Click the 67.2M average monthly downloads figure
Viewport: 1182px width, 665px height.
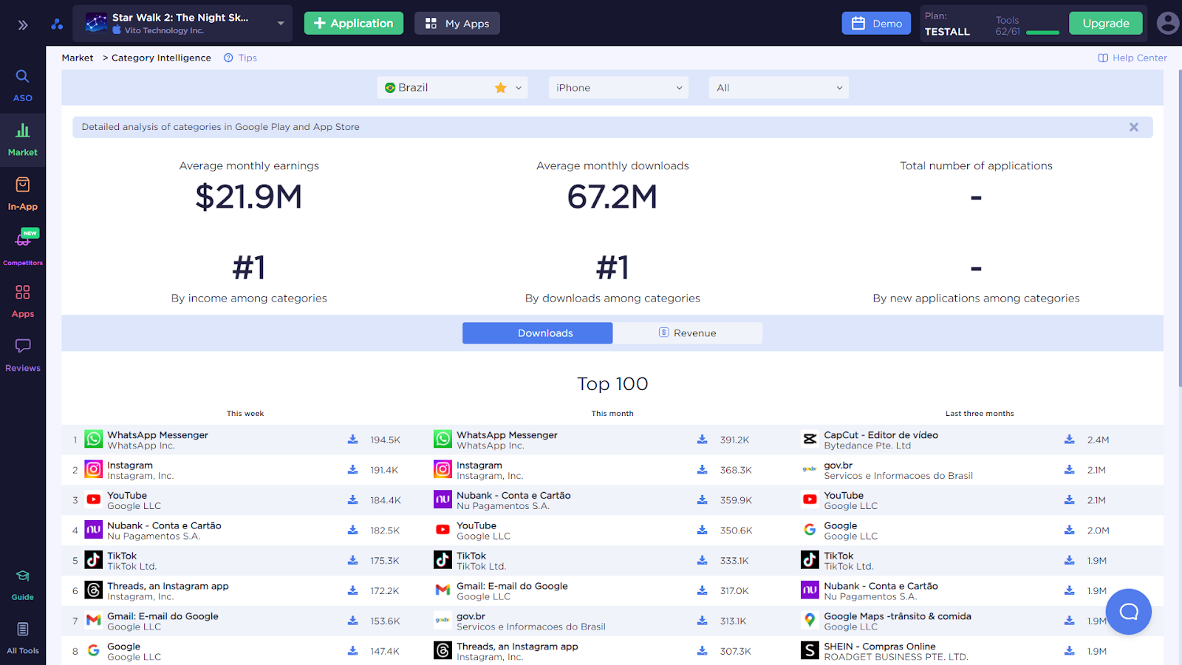click(612, 197)
